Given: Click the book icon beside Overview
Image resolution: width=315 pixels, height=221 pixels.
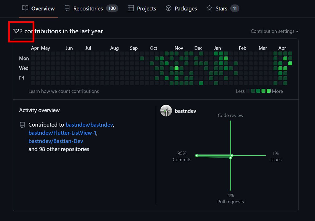Looking at the screenshot, I should pyautogui.click(x=25, y=8).
